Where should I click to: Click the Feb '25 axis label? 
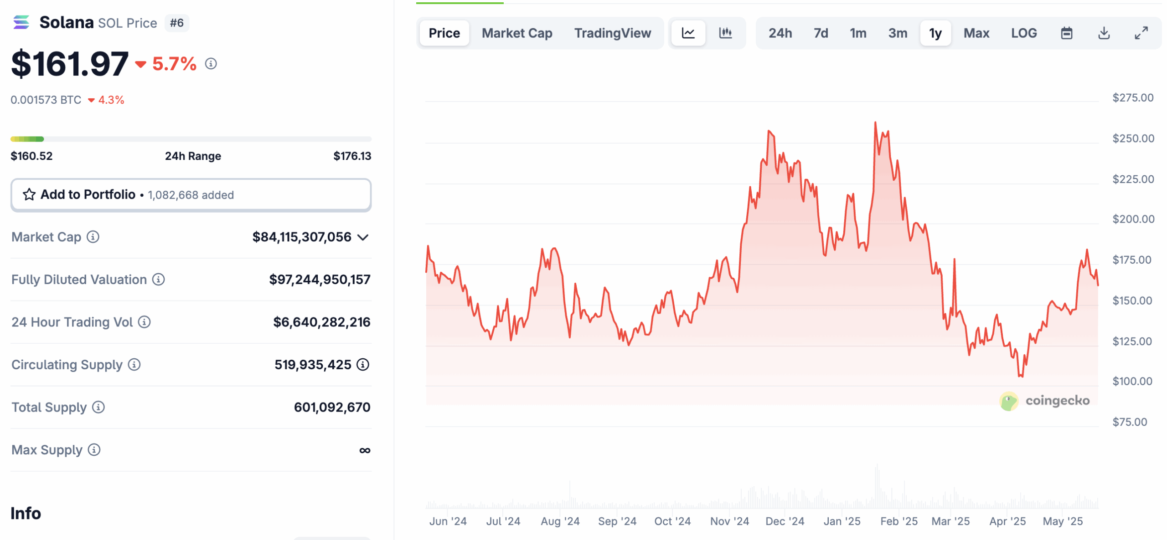coord(899,521)
